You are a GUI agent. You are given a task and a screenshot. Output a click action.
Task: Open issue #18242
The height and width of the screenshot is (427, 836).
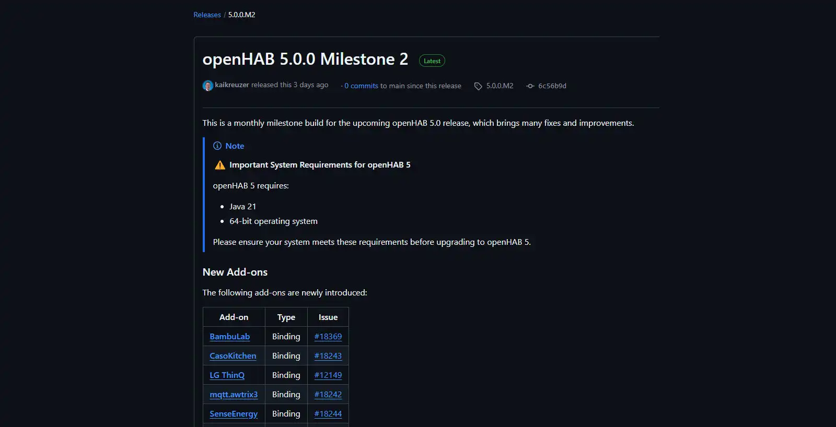tap(328, 395)
